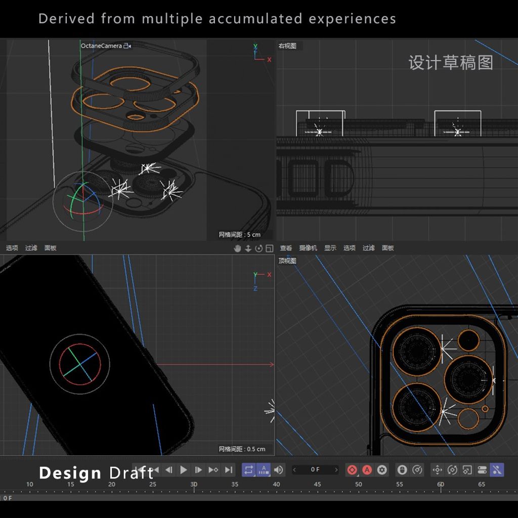Viewport: 518px width, 518px height.
Task: Jump to the end of the animation
Action: point(229,470)
